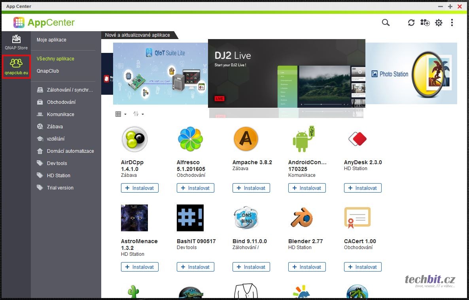Image resolution: width=469 pixels, height=300 pixels.
Task: Click the Photo Station banner
Action: pos(411,74)
